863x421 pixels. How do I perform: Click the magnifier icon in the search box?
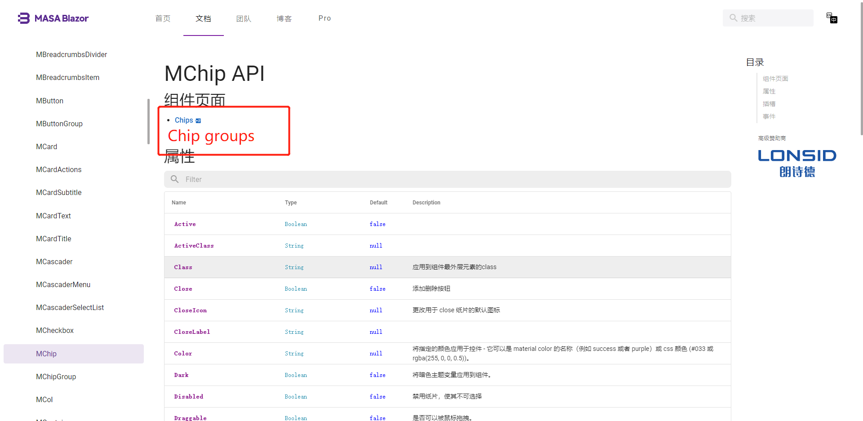coord(733,18)
